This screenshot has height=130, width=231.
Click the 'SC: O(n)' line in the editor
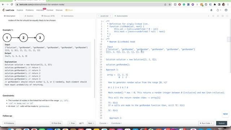coord(113,110)
